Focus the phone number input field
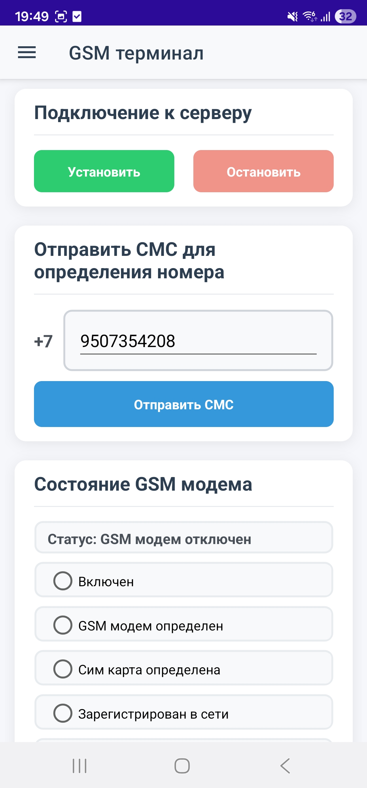Screen dimensions: 367x788 (x=198, y=340)
